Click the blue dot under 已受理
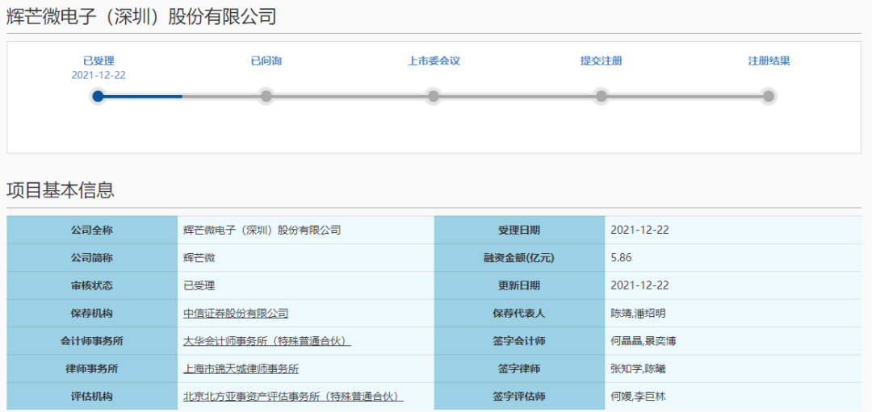This screenshot has width=872, height=412. coord(99,97)
